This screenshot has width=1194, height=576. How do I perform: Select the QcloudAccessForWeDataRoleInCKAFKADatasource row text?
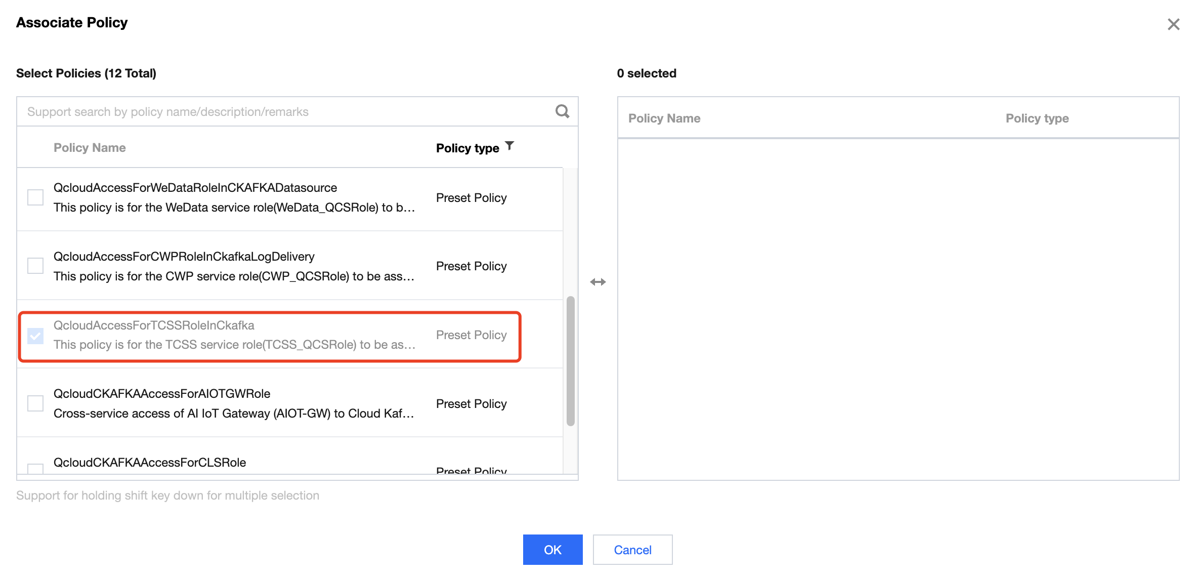[x=195, y=188]
